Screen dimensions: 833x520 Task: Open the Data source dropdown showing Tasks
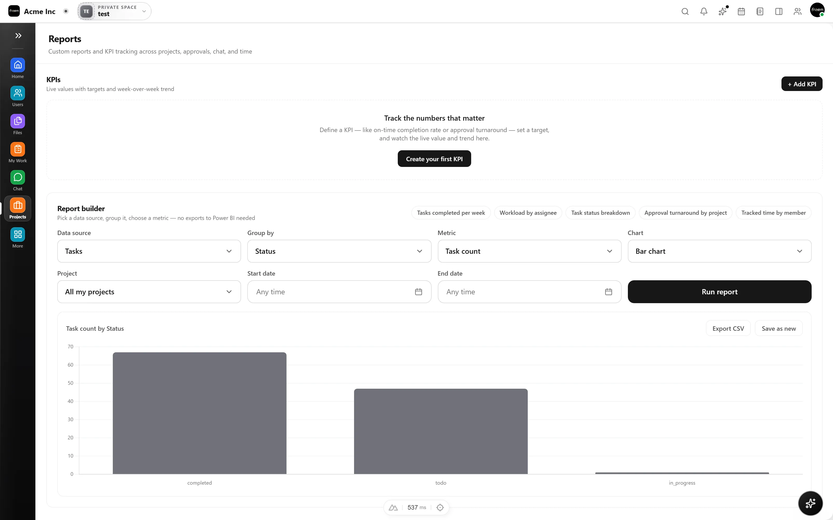(x=149, y=251)
